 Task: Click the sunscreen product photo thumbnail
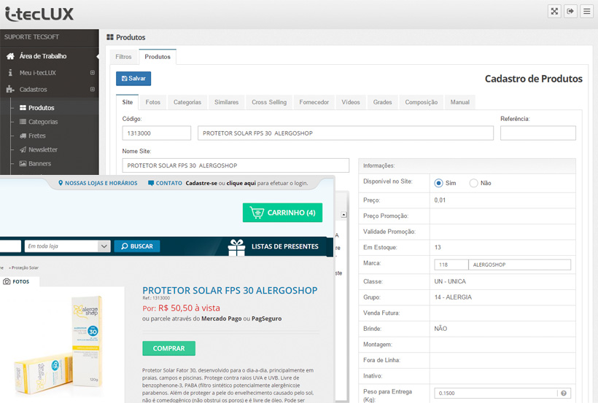tap(58, 346)
